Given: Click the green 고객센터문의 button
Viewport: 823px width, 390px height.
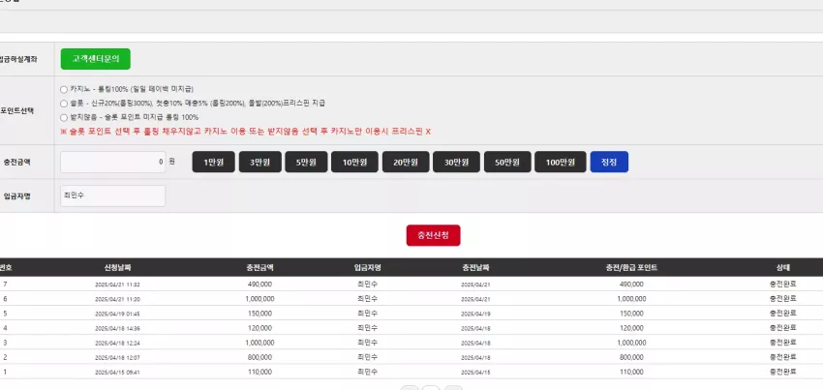Looking at the screenshot, I should click(96, 59).
